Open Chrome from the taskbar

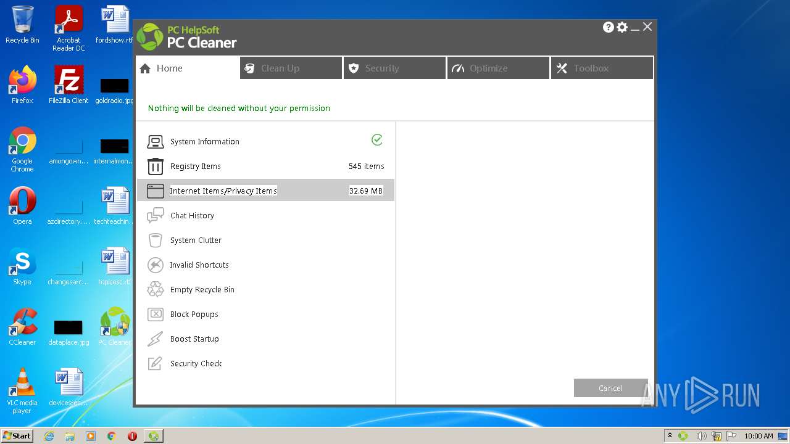(x=112, y=436)
